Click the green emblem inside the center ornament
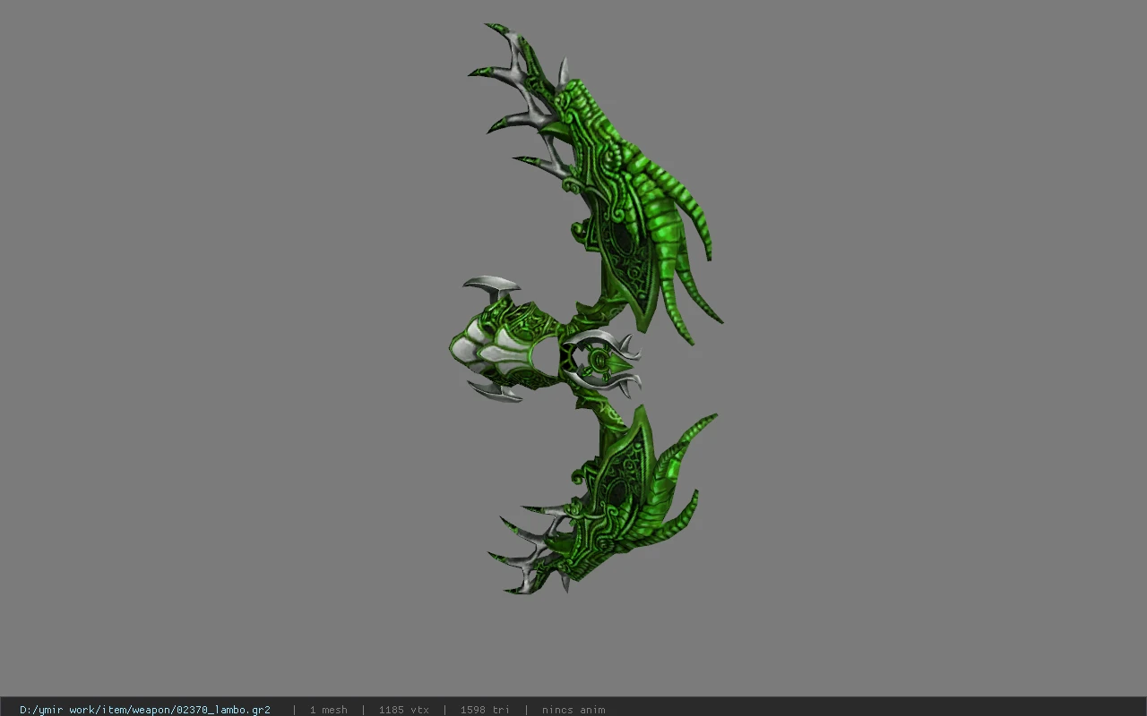Screen dimensions: 1147x716 click(x=598, y=361)
